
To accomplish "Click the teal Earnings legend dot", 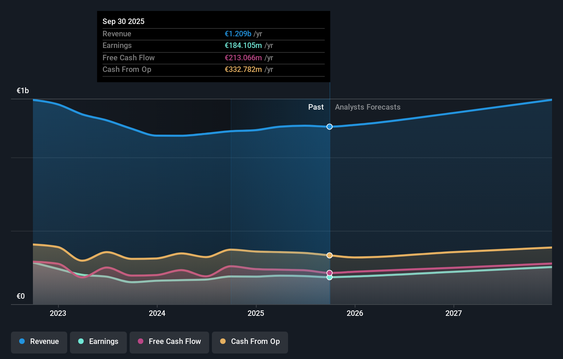I will pyautogui.click(x=80, y=342).
